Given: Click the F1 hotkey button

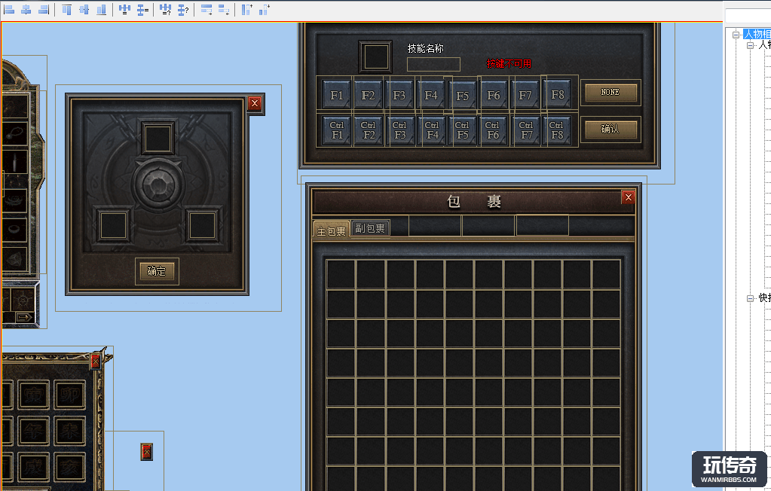Looking at the screenshot, I should pos(336,95).
